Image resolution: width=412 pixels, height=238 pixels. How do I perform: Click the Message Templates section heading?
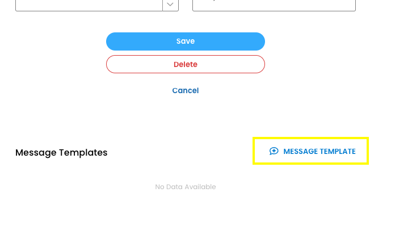(x=61, y=152)
